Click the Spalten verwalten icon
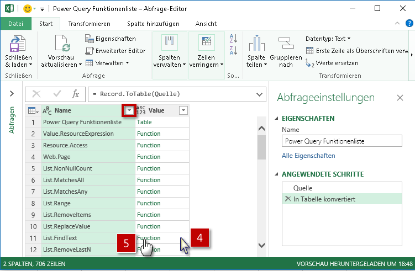The image size is (415, 271). 170,42
